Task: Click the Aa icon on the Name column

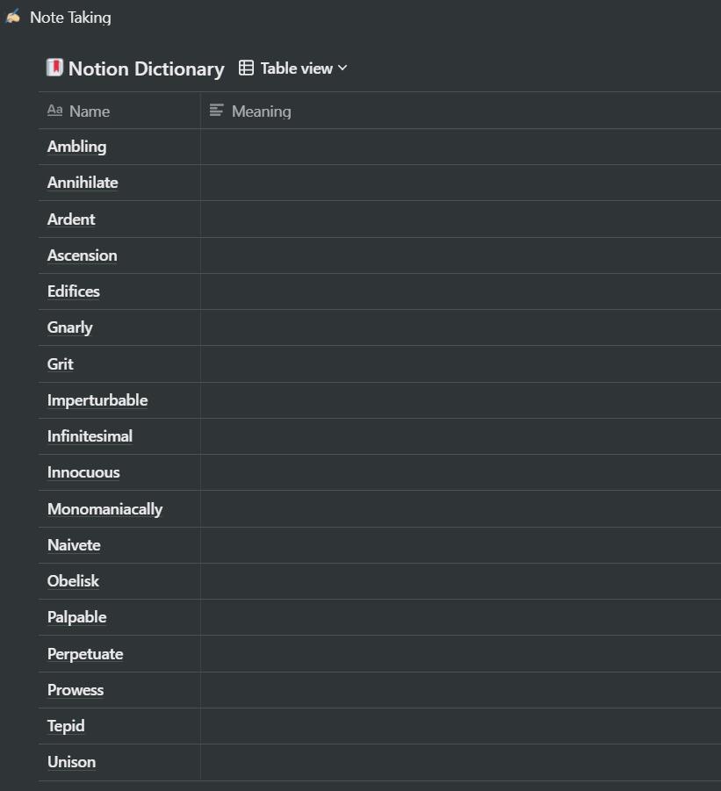Action: click(54, 111)
